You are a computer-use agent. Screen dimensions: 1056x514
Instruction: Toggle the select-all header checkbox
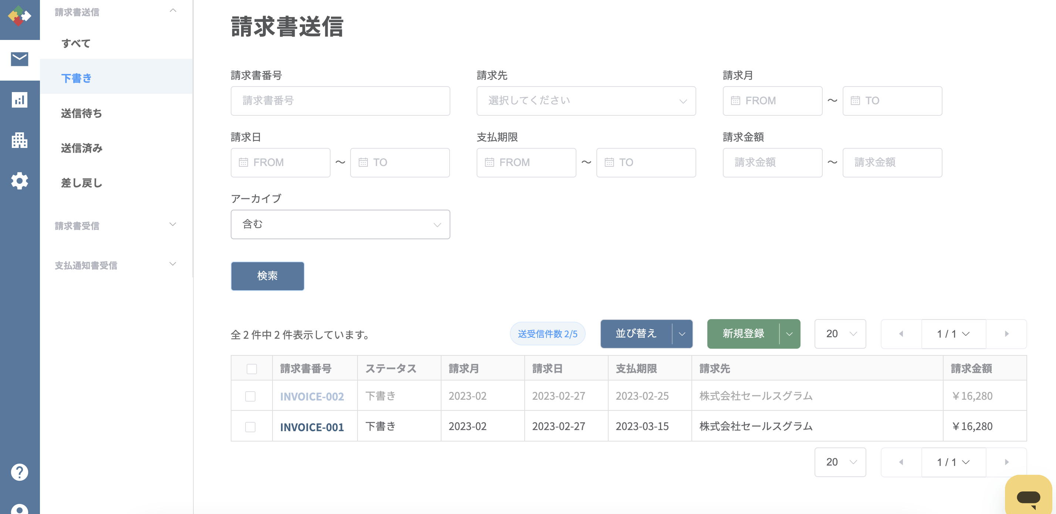pyautogui.click(x=252, y=368)
